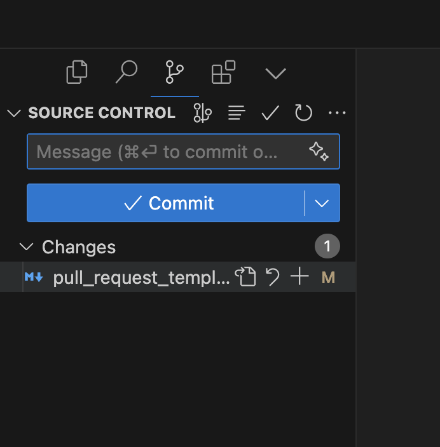This screenshot has width=440, height=447.
Task: Click the commit checkmark icon in the header
Action: click(270, 113)
